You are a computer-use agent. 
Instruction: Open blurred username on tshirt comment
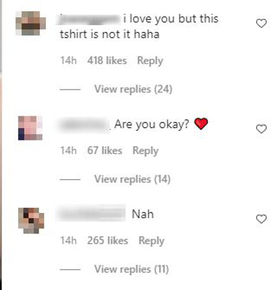click(88, 20)
